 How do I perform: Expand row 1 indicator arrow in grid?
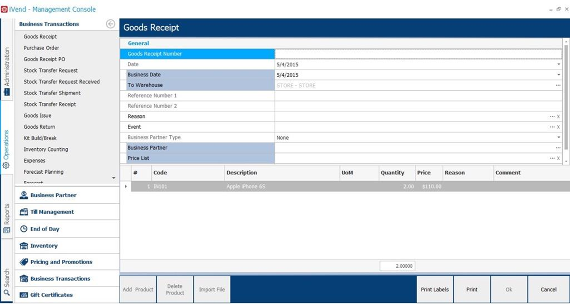pyautogui.click(x=126, y=186)
